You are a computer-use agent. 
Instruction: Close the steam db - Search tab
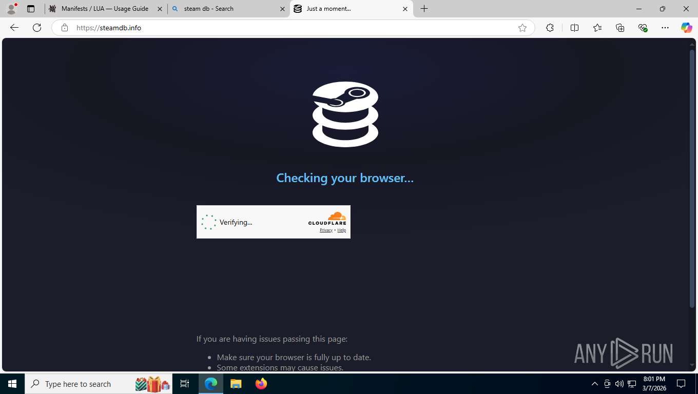tap(282, 9)
